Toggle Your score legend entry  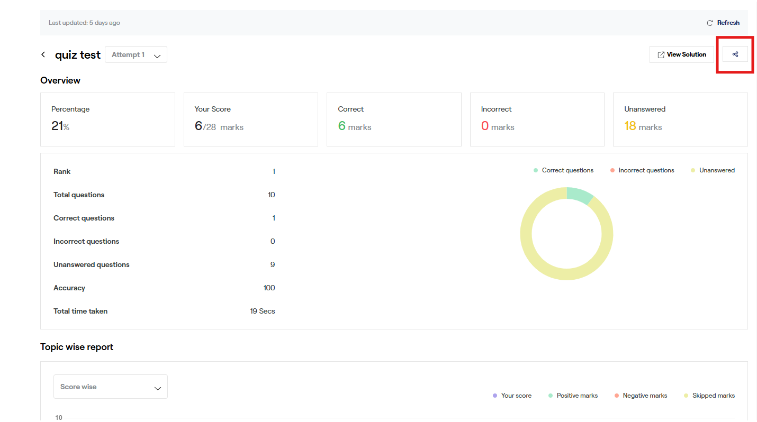click(511, 396)
